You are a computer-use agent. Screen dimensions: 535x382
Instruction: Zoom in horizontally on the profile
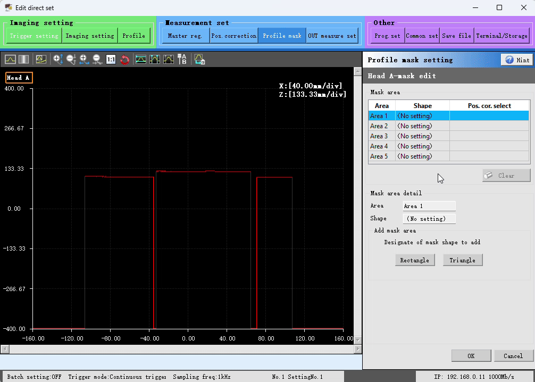click(x=84, y=60)
